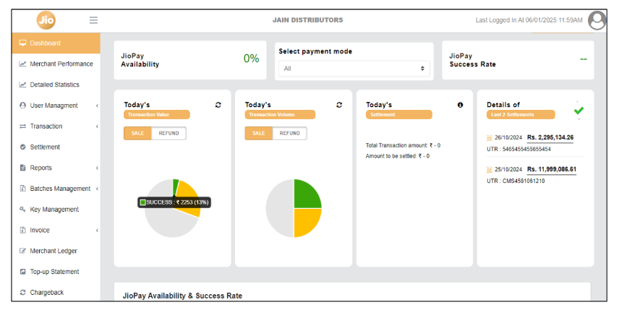This screenshot has width=619, height=310.
Task: Click UTR : CMS4581061210 text
Action: (516, 181)
